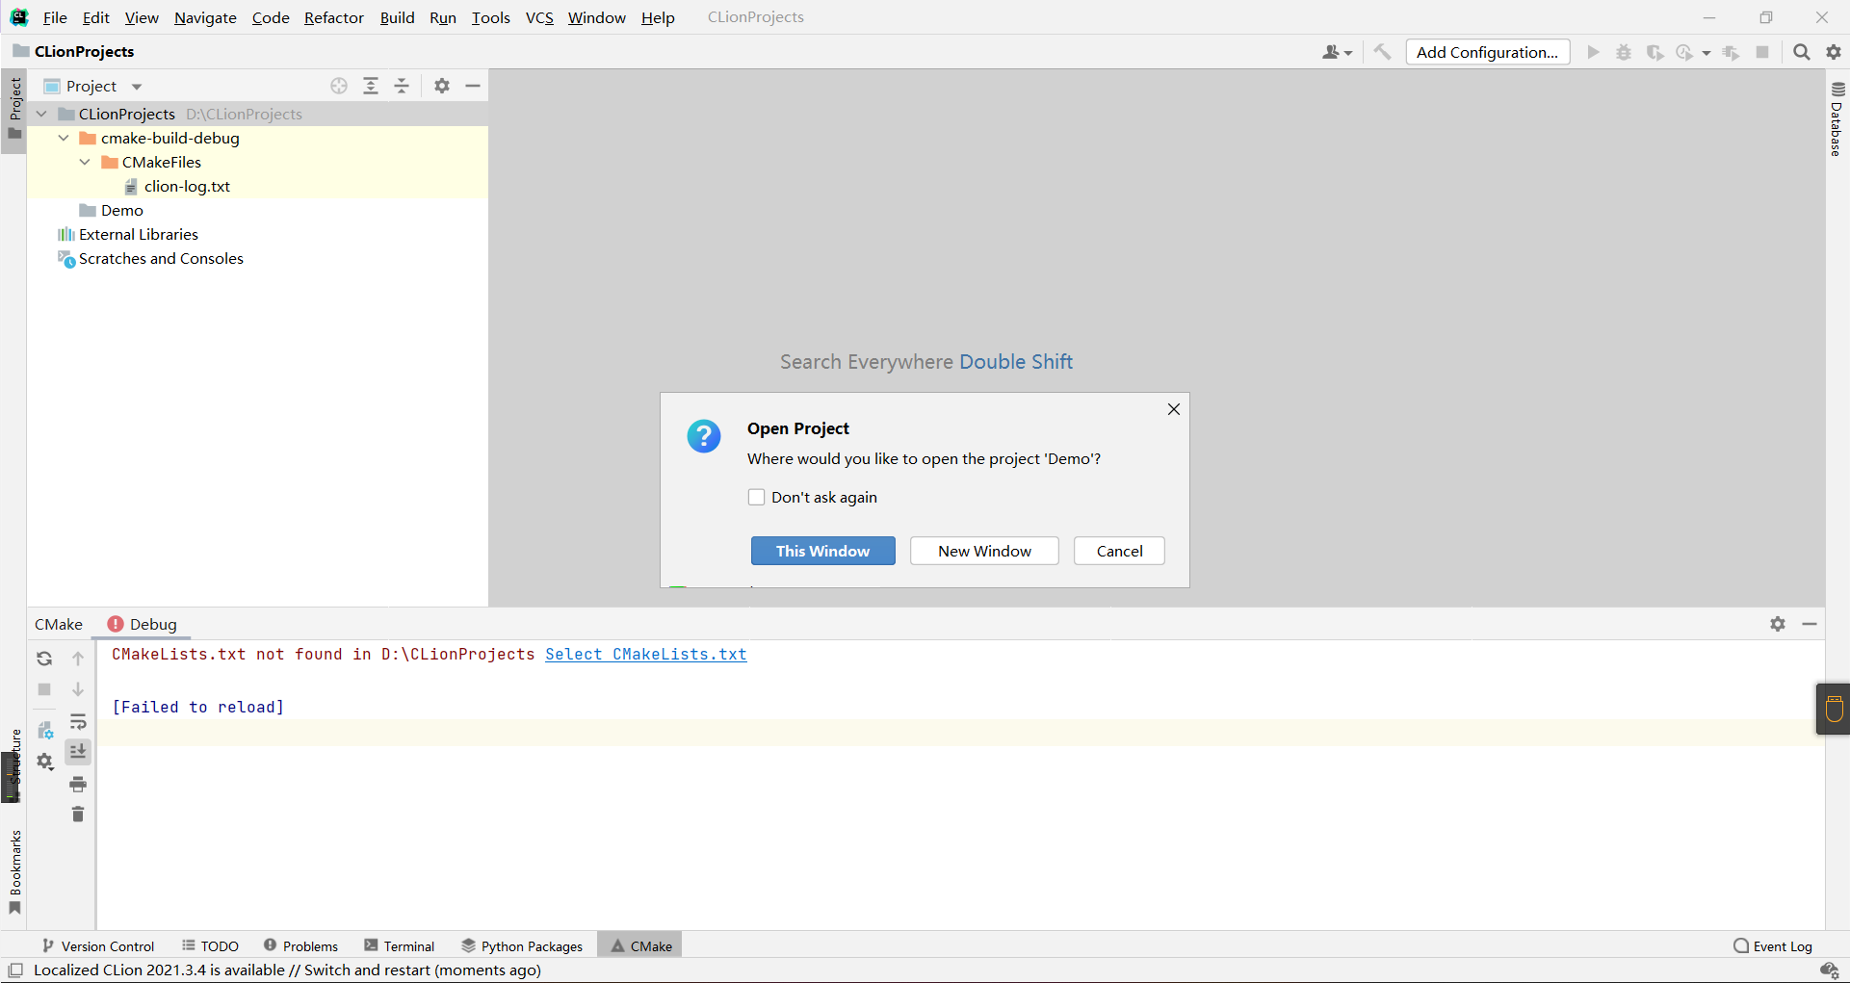Collapse the cmake-build-debug folder
This screenshot has width=1850, height=983.
tap(64, 138)
